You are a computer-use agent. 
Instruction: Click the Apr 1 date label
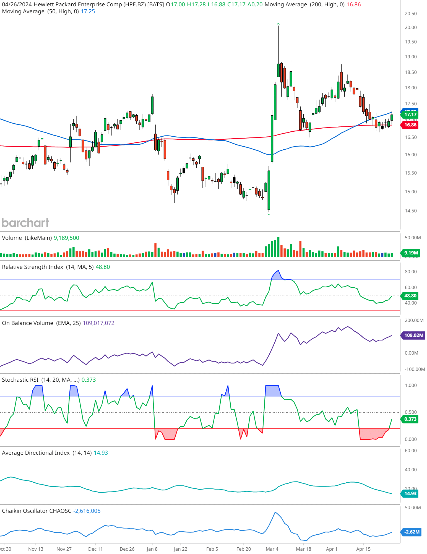pyautogui.click(x=332, y=549)
